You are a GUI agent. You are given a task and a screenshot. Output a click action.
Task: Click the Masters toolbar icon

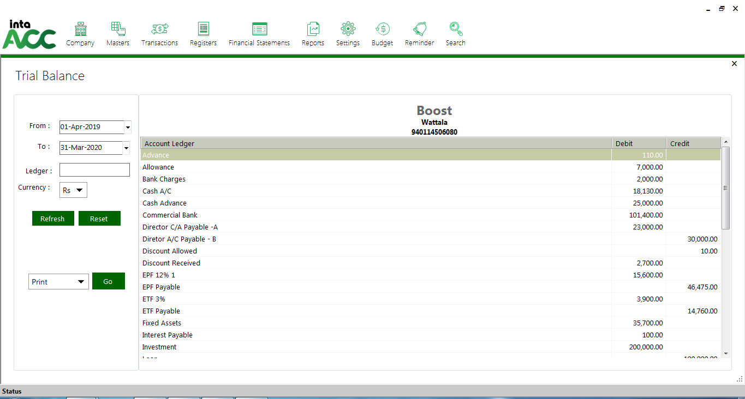[118, 29]
